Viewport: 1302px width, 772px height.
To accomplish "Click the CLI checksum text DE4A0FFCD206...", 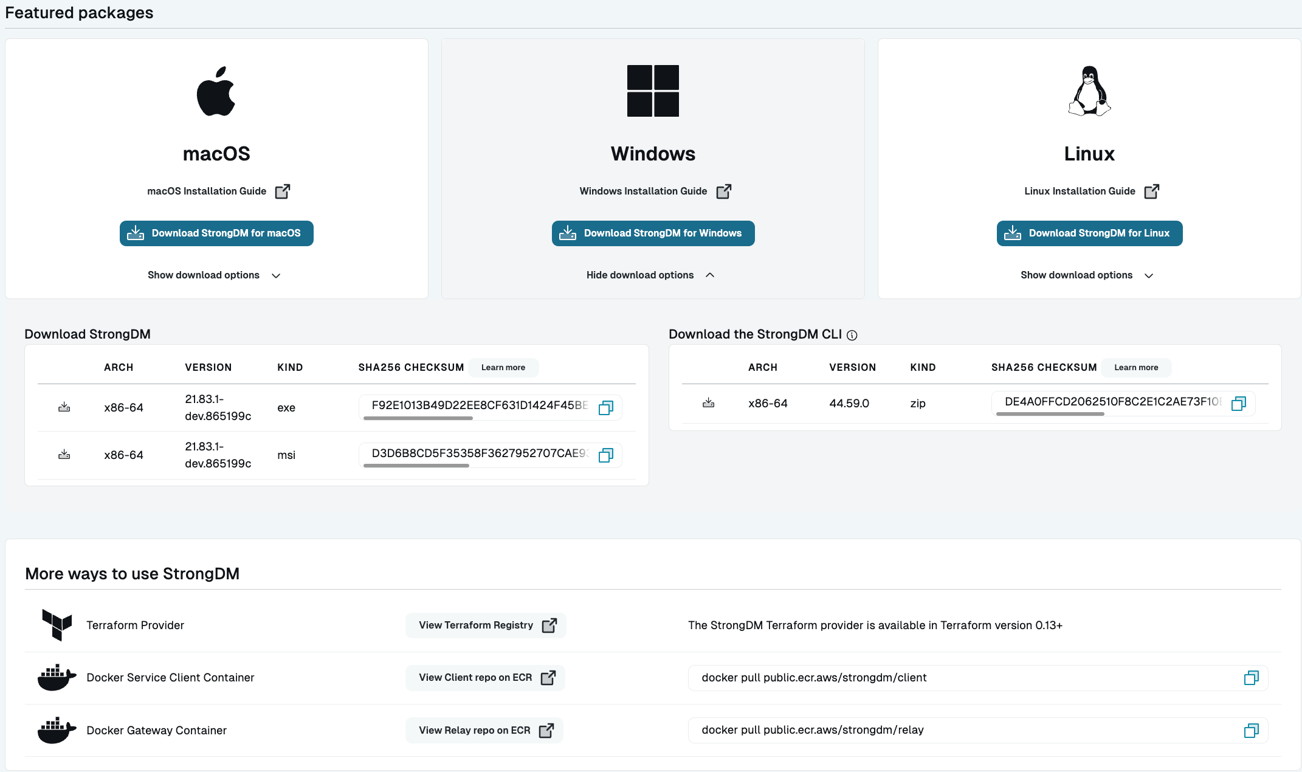I will tap(1113, 401).
